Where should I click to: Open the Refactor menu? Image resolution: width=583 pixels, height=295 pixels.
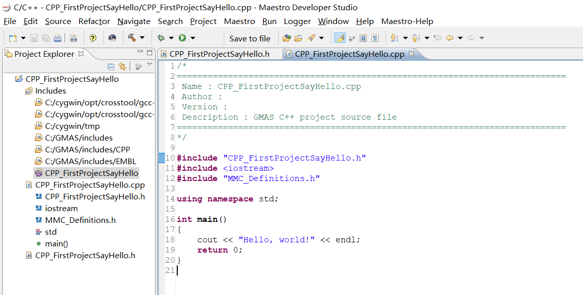pos(94,21)
